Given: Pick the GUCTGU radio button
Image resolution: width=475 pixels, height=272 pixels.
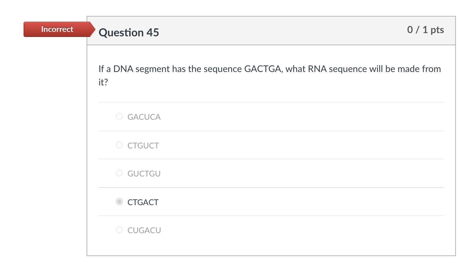Looking at the screenshot, I should coord(119,173).
